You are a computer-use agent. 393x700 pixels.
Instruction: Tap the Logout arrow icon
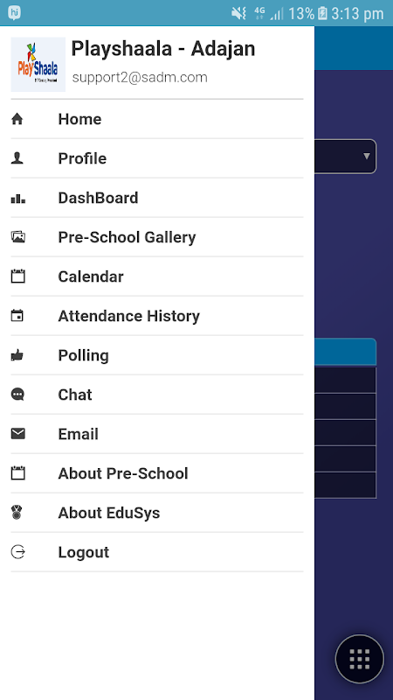[17, 552]
